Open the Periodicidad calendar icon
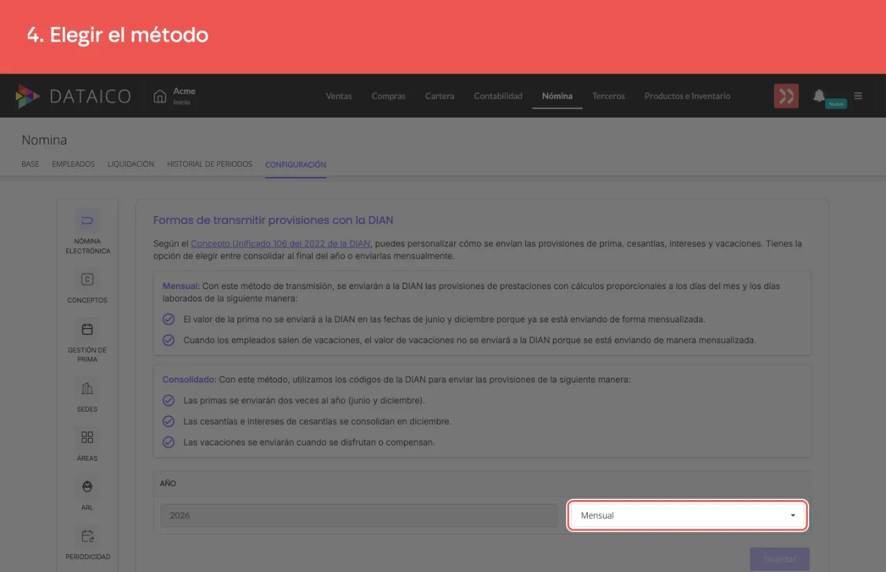 87,536
